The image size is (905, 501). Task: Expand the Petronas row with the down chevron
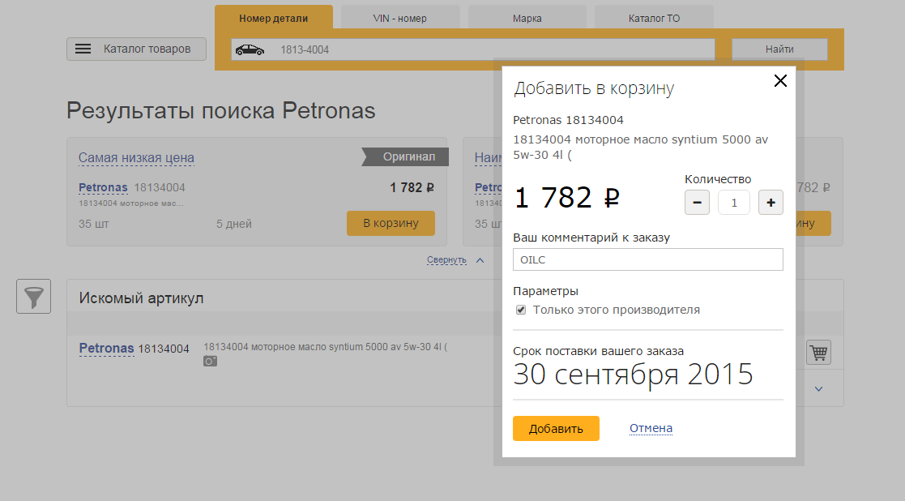click(x=818, y=389)
